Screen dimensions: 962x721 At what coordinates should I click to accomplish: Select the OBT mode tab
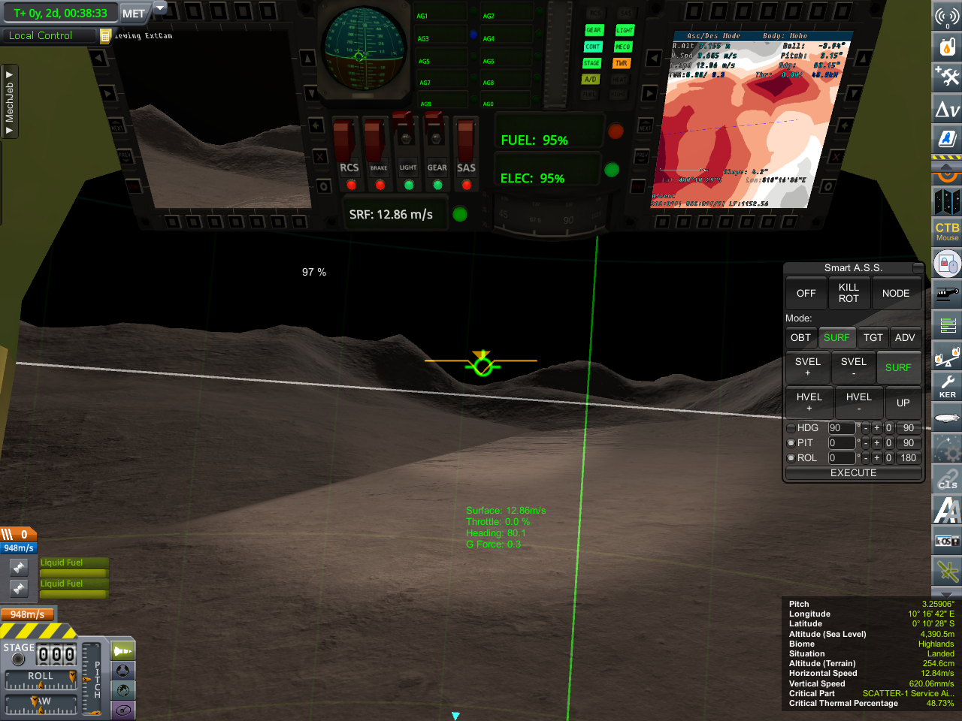click(800, 338)
